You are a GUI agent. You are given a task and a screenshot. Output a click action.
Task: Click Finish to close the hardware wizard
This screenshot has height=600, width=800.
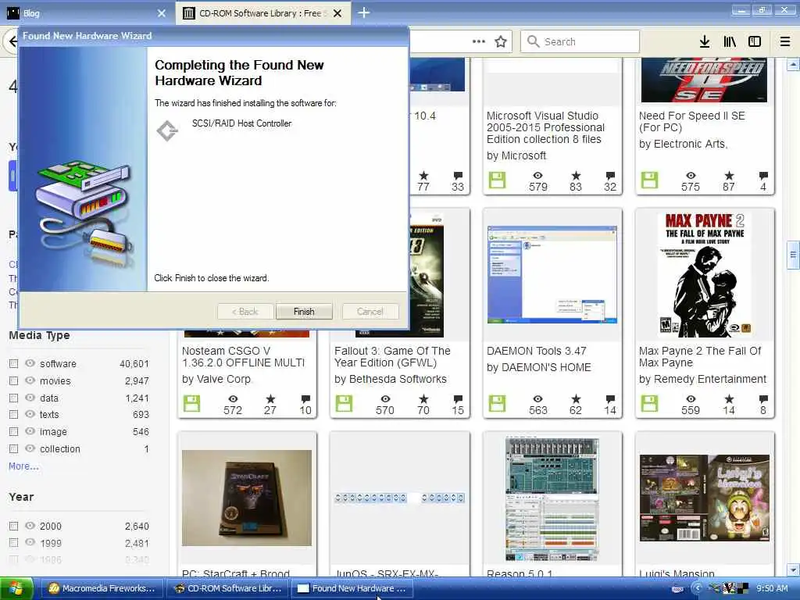(x=304, y=312)
